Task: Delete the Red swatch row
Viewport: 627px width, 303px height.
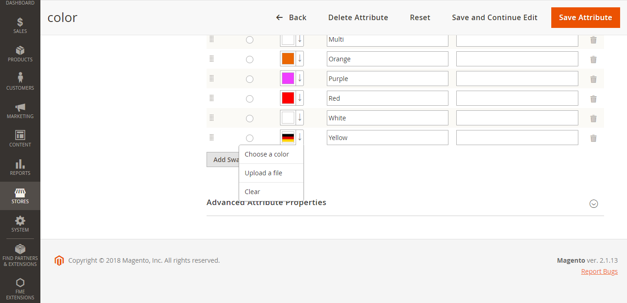Action: 593,99
